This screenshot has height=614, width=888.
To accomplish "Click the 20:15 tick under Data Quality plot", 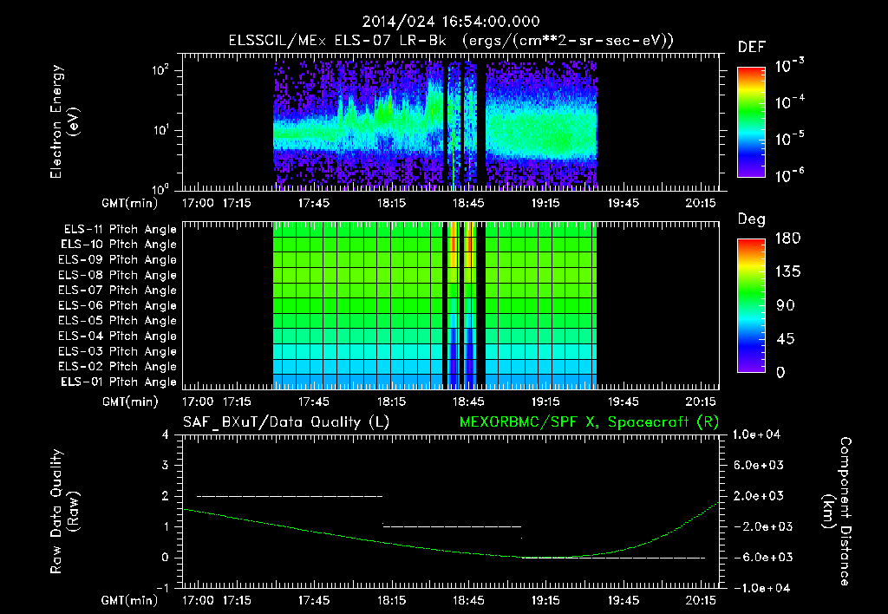I will coord(701,600).
